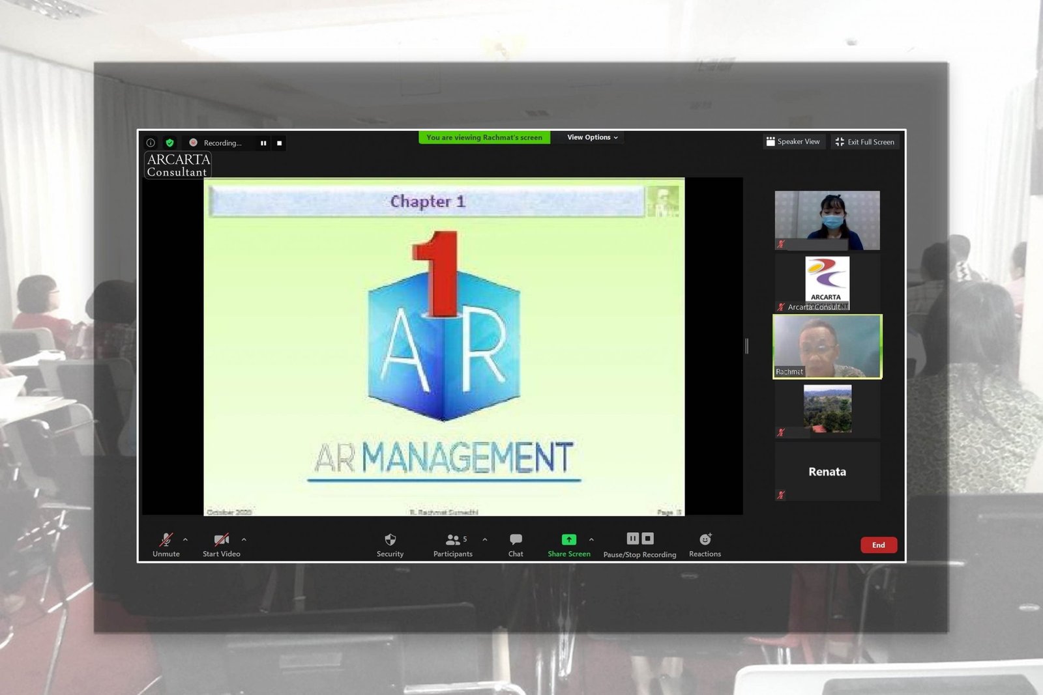The height and width of the screenshot is (695, 1043).
Task: Switch to Speaker View
Action: [x=793, y=142]
